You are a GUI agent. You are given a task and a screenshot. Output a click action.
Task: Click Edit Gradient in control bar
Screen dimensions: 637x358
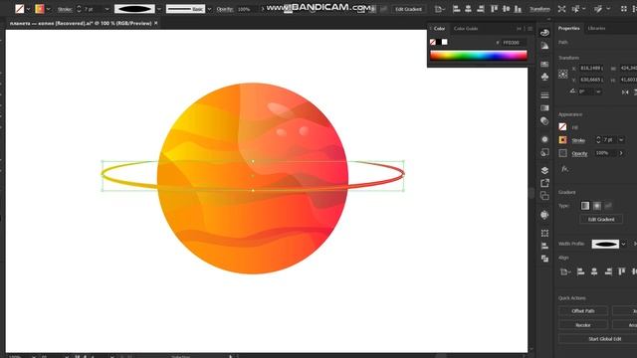[x=408, y=9]
